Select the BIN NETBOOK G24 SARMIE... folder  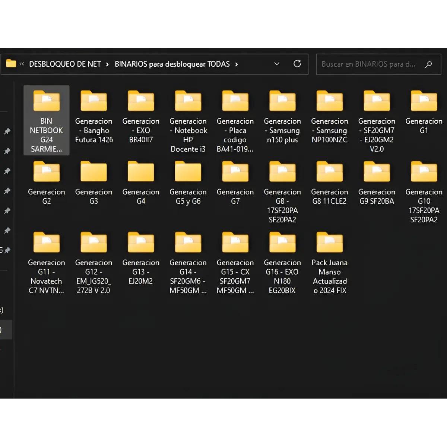coord(46,121)
